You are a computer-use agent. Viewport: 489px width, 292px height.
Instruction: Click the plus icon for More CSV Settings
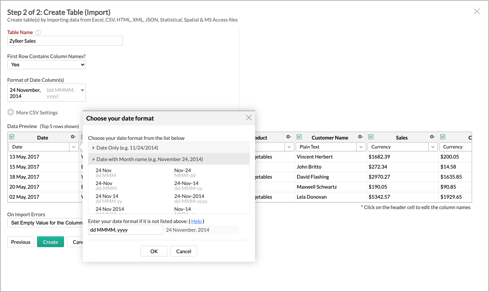pos(11,112)
